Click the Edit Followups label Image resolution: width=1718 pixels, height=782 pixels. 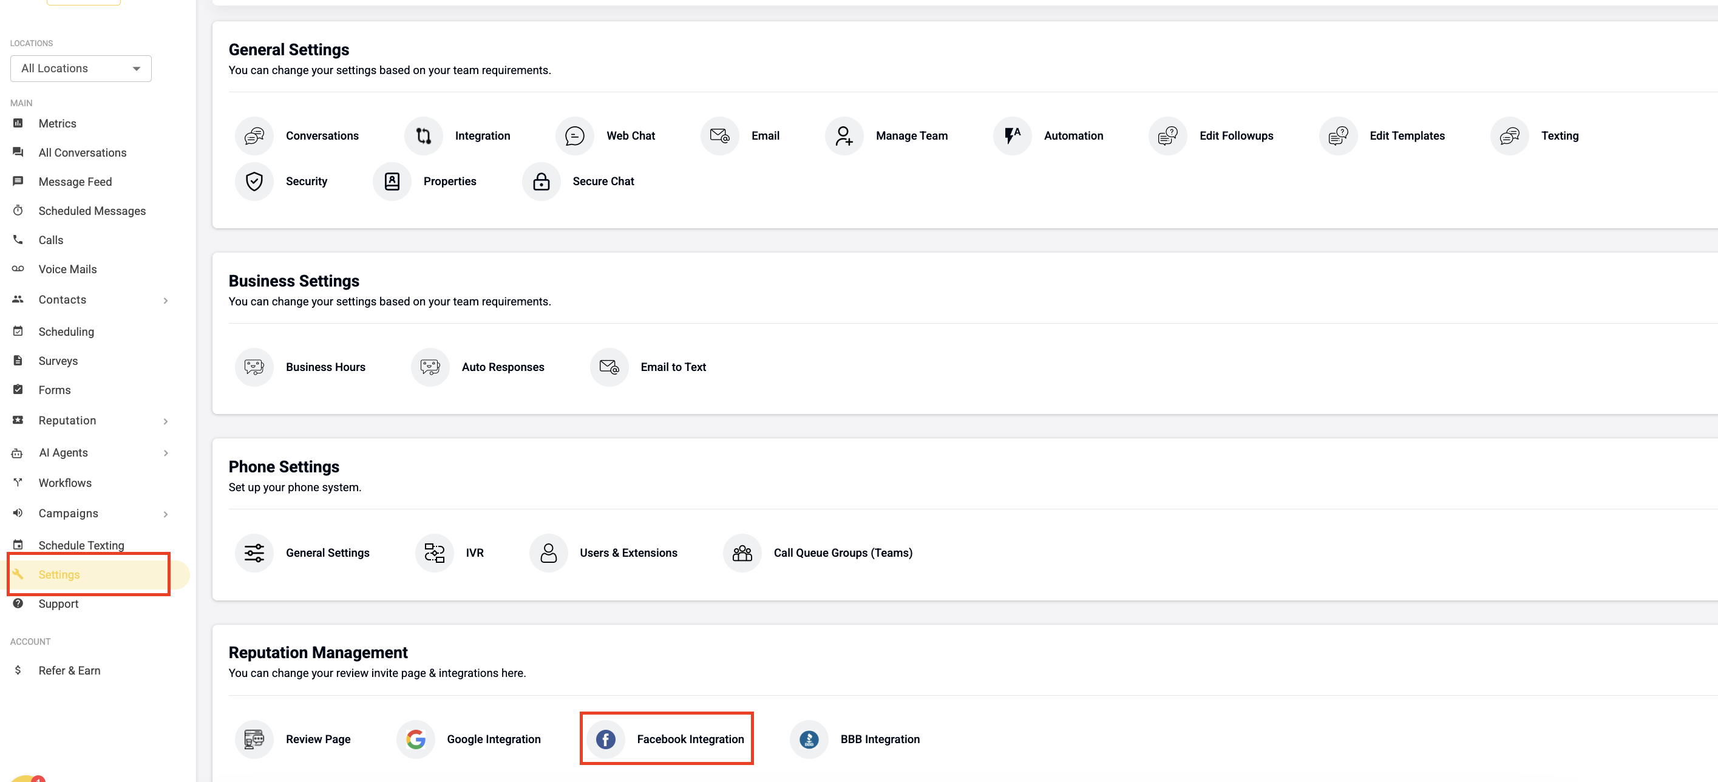(x=1236, y=136)
